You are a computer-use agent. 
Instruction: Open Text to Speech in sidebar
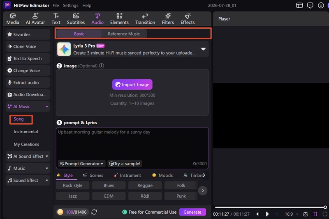28,59
